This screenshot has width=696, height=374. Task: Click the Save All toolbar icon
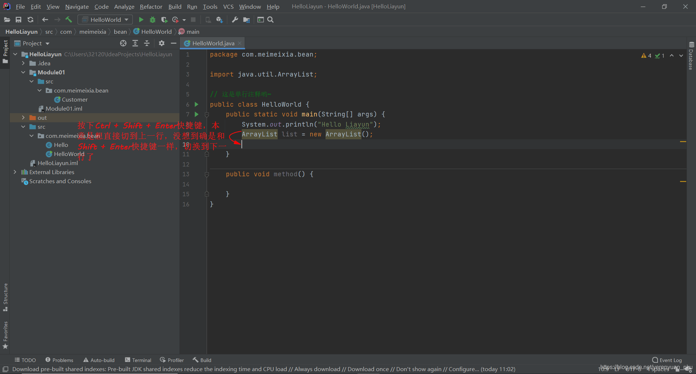point(18,20)
